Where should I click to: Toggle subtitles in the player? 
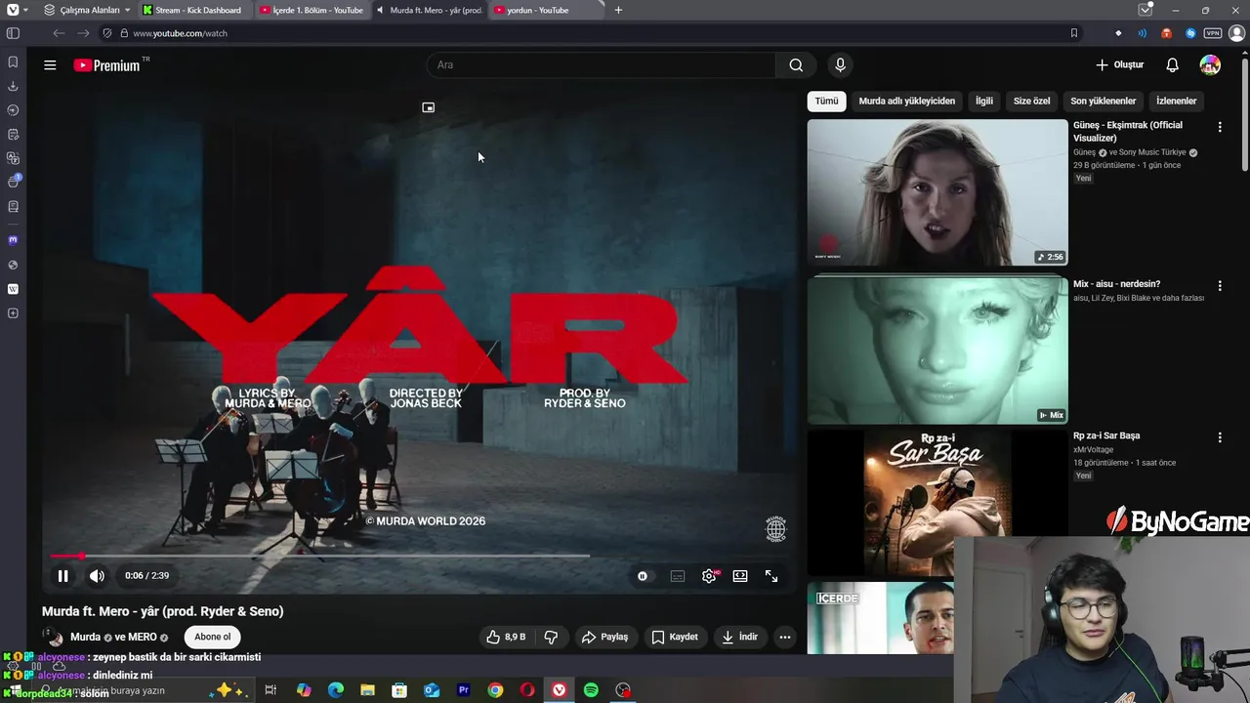pyautogui.click(x=678, y=576)
